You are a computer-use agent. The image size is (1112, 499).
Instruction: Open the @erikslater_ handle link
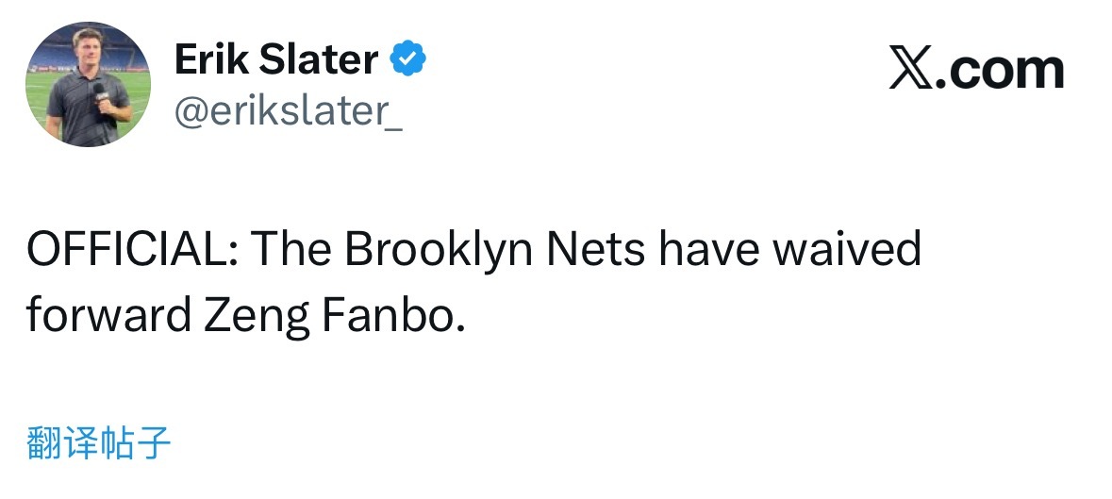click(x=288, y=112)
